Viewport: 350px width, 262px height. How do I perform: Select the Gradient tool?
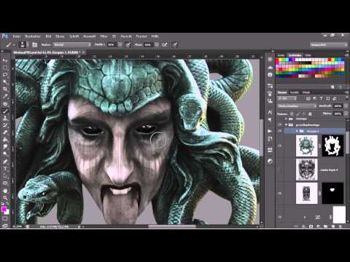click(x=5, y=140)
